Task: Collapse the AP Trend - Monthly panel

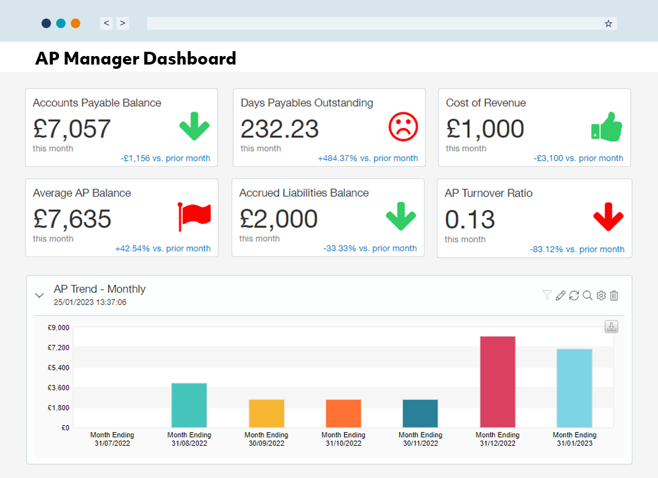Action: (x=39, y=295)
